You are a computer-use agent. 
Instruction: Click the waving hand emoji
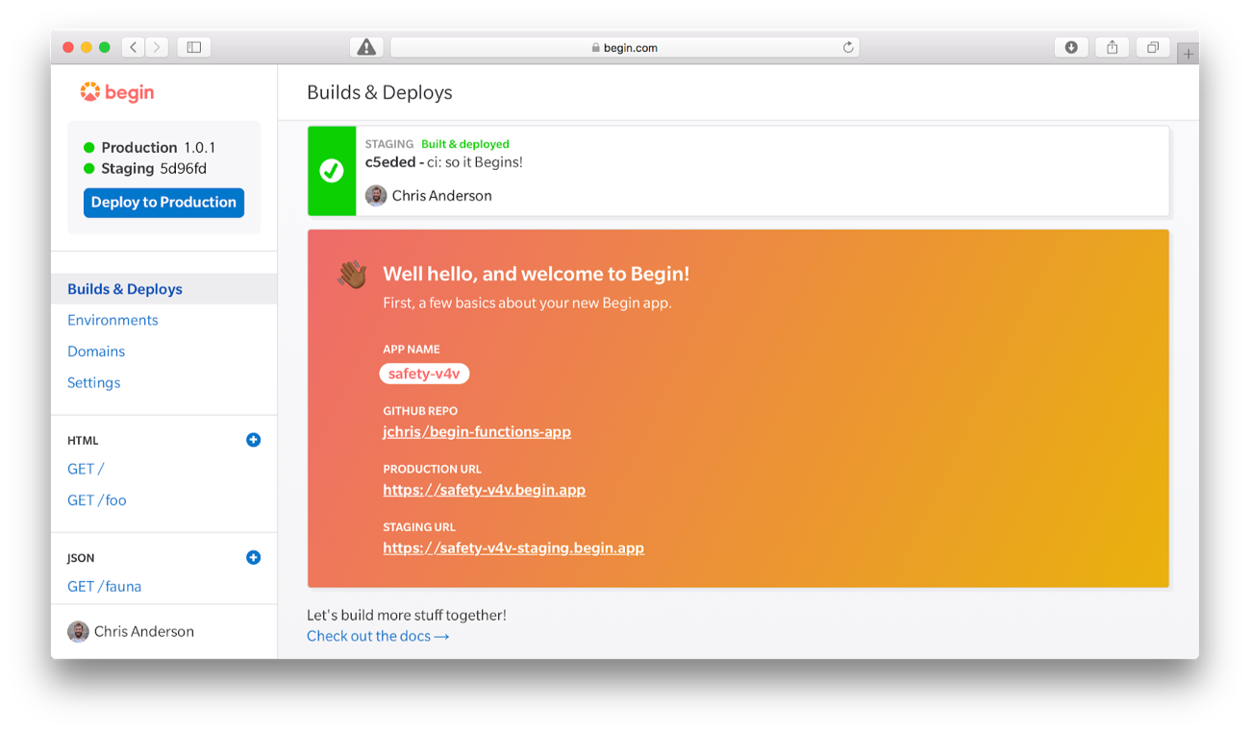pyautogui.click(x=353, y=275)
